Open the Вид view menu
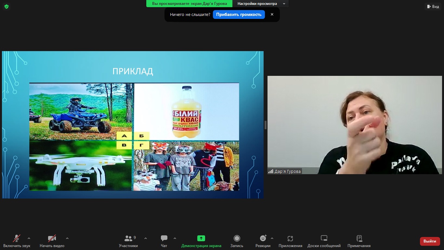The width and height of the screenshot is (444, 250). 433,7
